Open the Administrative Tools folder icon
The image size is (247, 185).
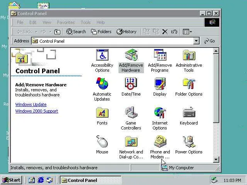(189, 61)
